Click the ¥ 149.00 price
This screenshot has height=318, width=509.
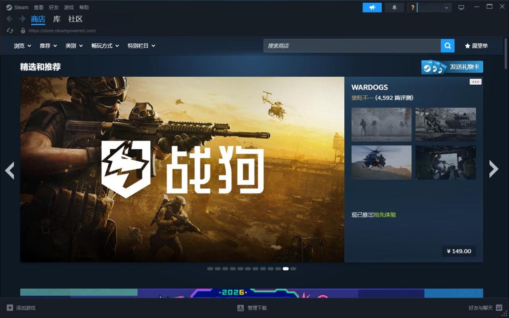coord(459,251)
